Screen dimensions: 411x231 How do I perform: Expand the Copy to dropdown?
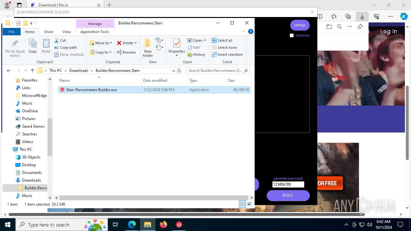pyautogui.click(x=110, y=52)
